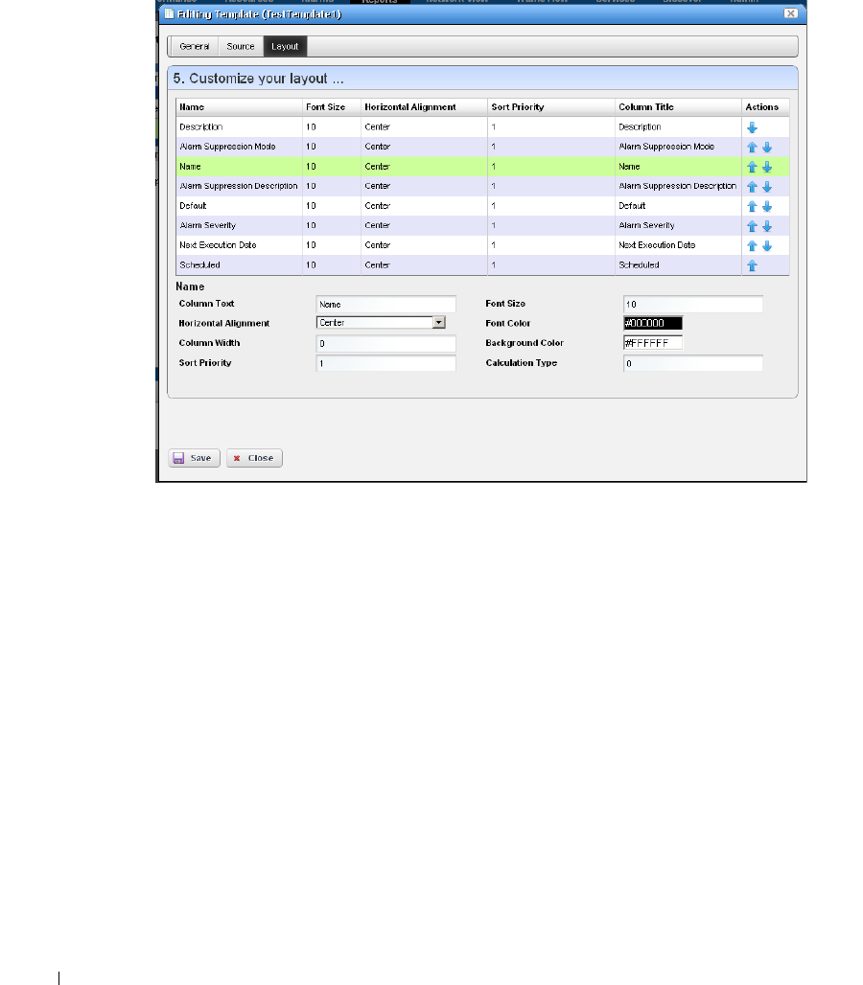Screen dimensions: 863x985
Task: Move Alarm Suppression Mode row up
Action: [752, 147]
